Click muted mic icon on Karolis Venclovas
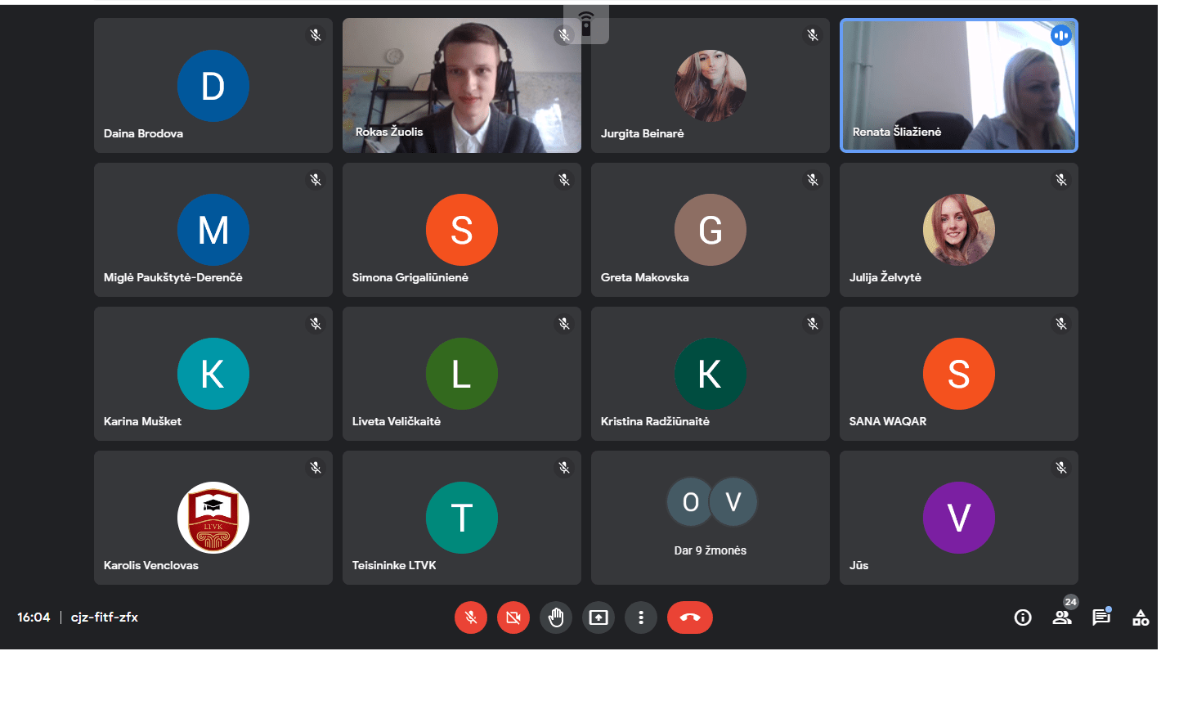The width and height of the screenshot is (1179, 705). tap(316, 467)
